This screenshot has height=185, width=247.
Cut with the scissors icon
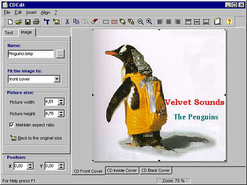pos(67,22)
